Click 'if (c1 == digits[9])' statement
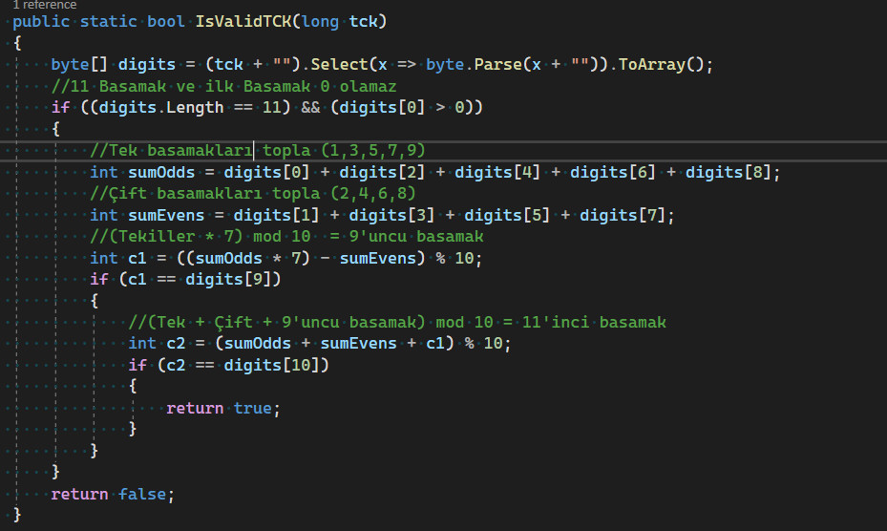Image resolution: width=887 pixels, height=531 pixels. pos(185,280)
